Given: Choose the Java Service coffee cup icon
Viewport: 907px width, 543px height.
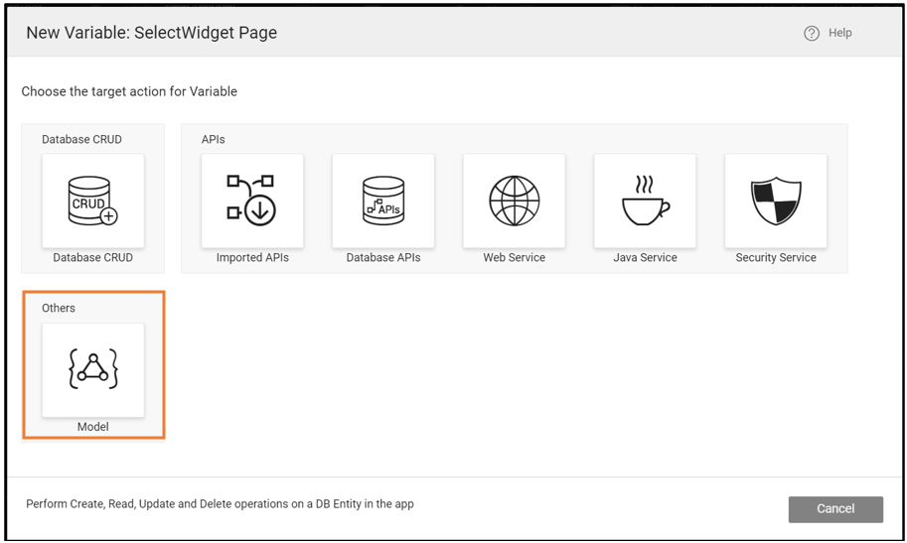Looking at the screenshot, I should pos(645,201).
